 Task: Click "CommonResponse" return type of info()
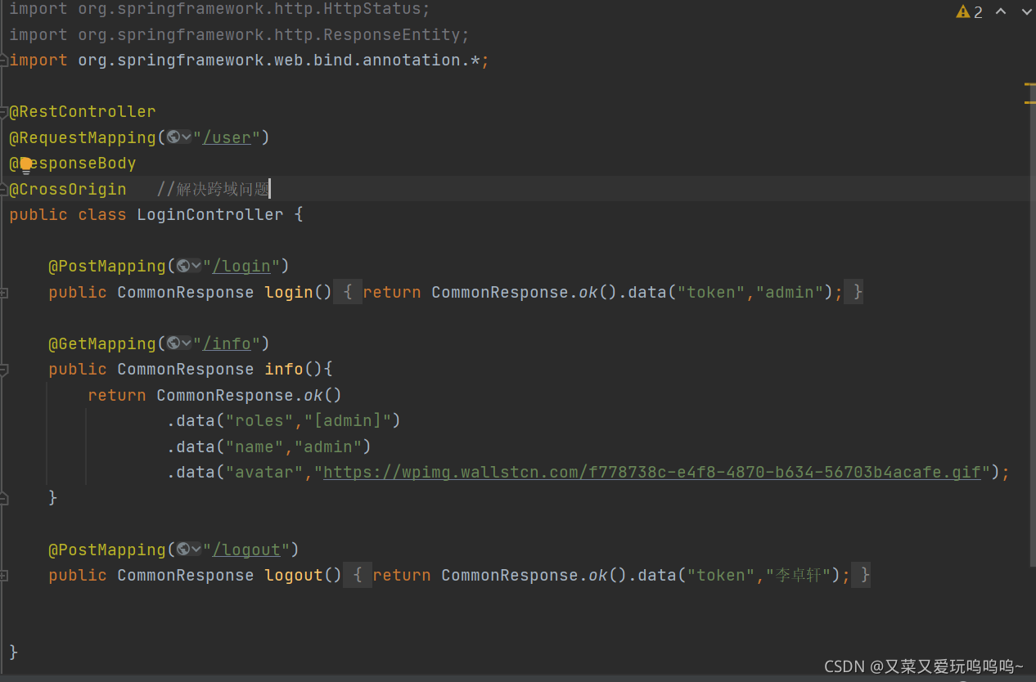(x=186, y=370)
